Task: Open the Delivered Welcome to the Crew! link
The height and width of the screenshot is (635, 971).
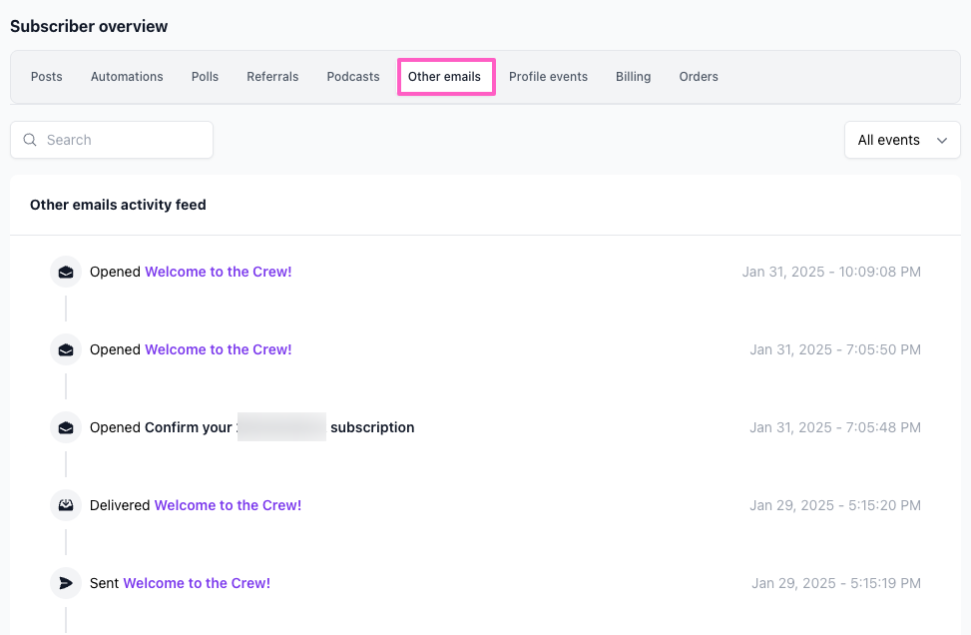Action: pyautogui.click(x=228, y=505)
